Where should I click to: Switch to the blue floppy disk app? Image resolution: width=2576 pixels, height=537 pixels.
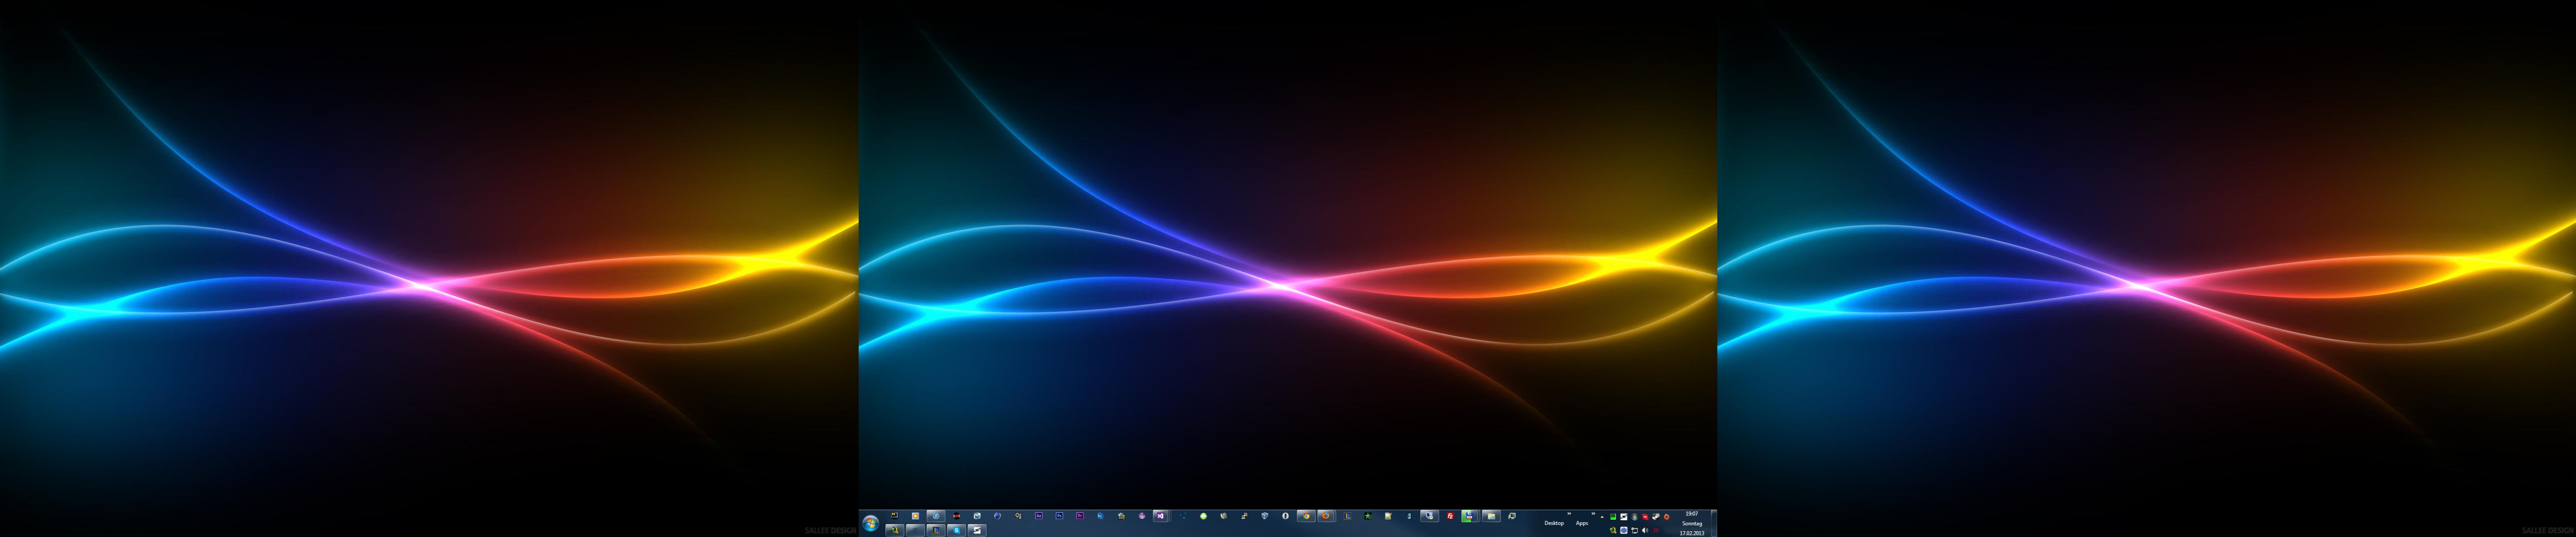point(1470,516)
